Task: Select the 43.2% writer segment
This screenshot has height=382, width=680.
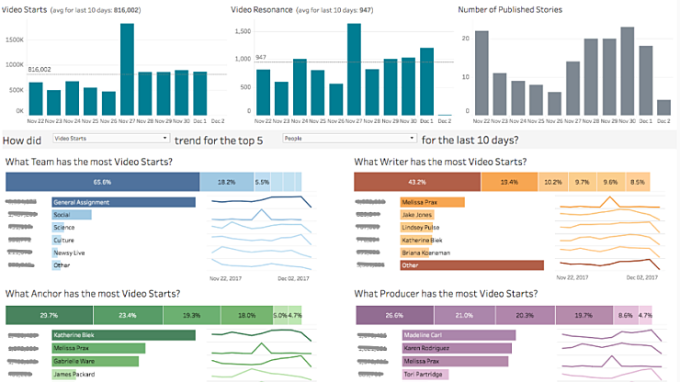Action: 416,183
